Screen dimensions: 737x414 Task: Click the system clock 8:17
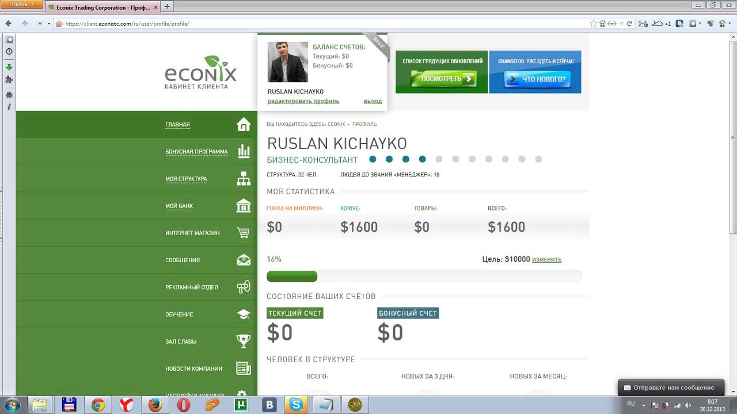712,401
